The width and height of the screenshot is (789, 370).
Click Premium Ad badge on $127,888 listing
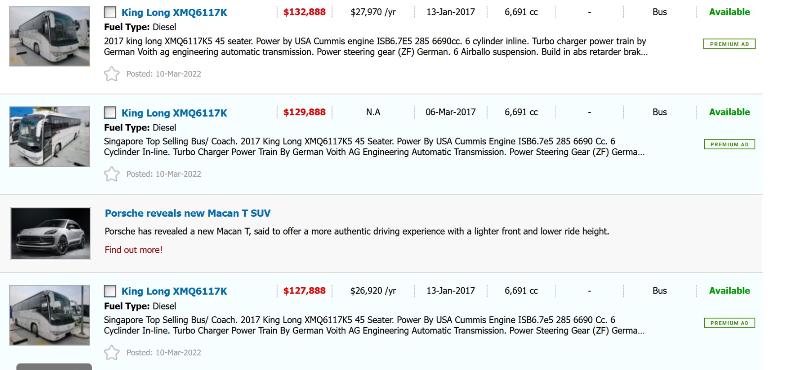click(729, 323)
